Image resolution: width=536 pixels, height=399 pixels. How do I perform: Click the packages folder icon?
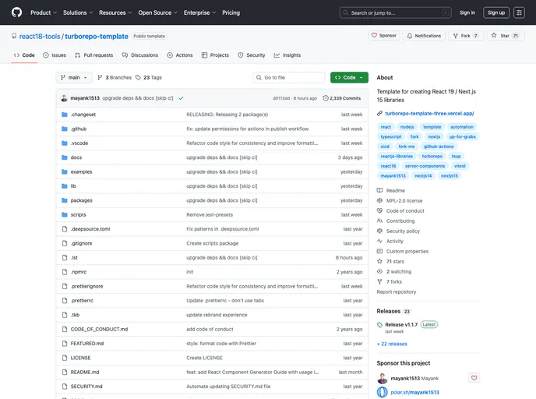[64, 200]
